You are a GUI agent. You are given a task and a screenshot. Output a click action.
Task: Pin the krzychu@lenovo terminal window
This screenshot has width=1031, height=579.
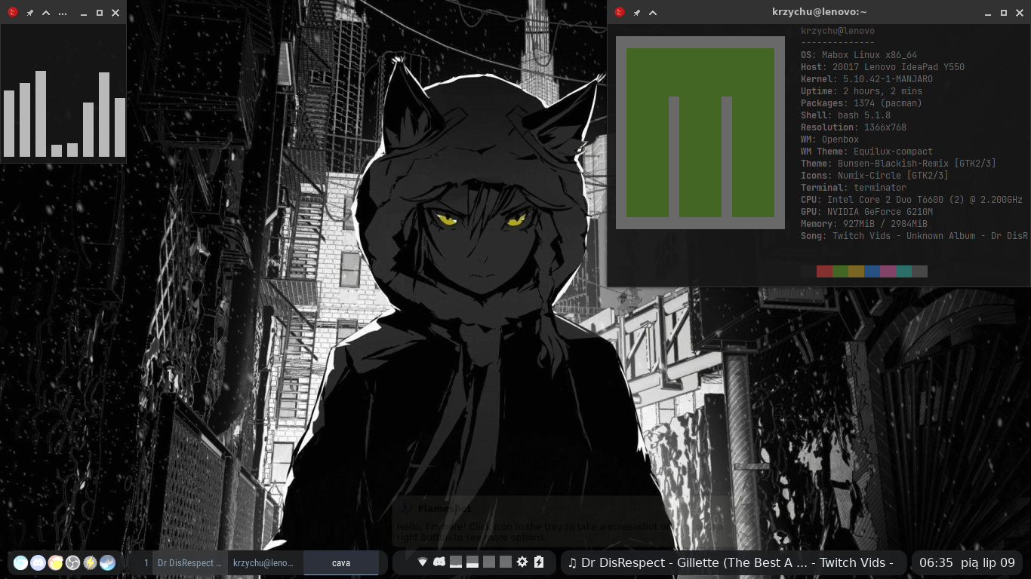coord(636,12)
